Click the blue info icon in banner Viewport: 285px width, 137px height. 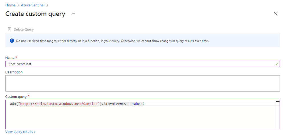point(12,41)
